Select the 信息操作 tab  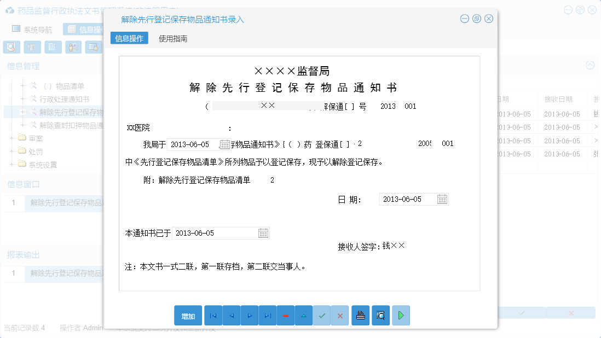129,38
